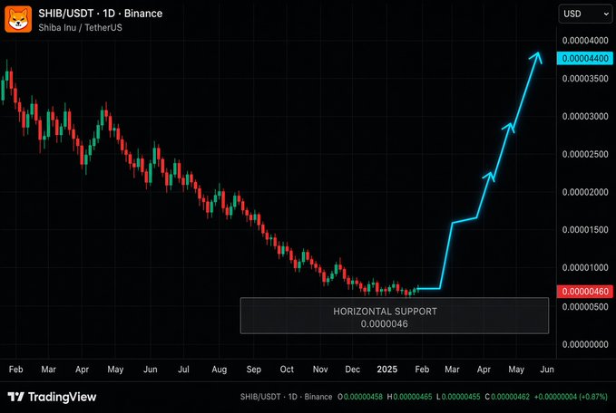Click the 0.00003000 price axis value
The image size is (616, 413).
click(x=585, y=117)
